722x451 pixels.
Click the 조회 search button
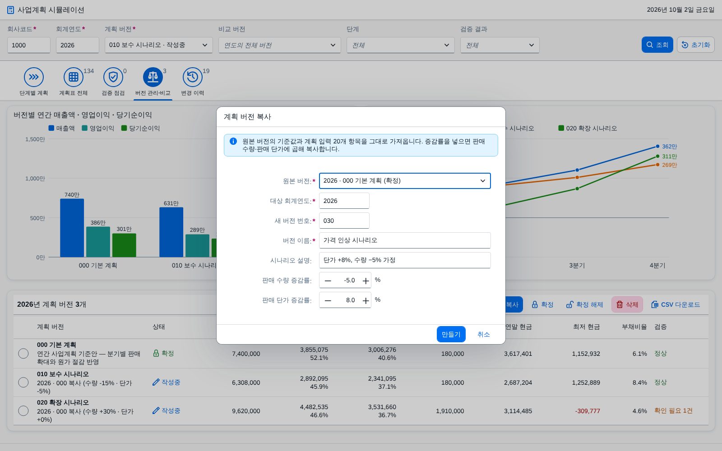click(657, 45)
